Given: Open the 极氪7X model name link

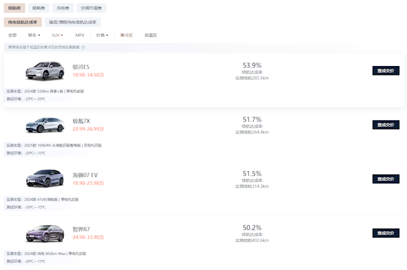Looking at the screenshot, I should tap(81, 121).
